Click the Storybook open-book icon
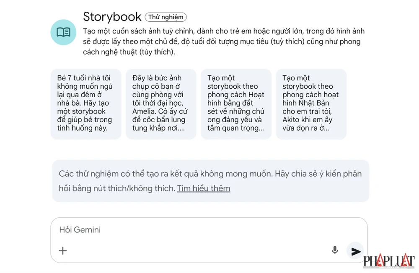Viewport: 419px width, 273px height. pos(63,32)
